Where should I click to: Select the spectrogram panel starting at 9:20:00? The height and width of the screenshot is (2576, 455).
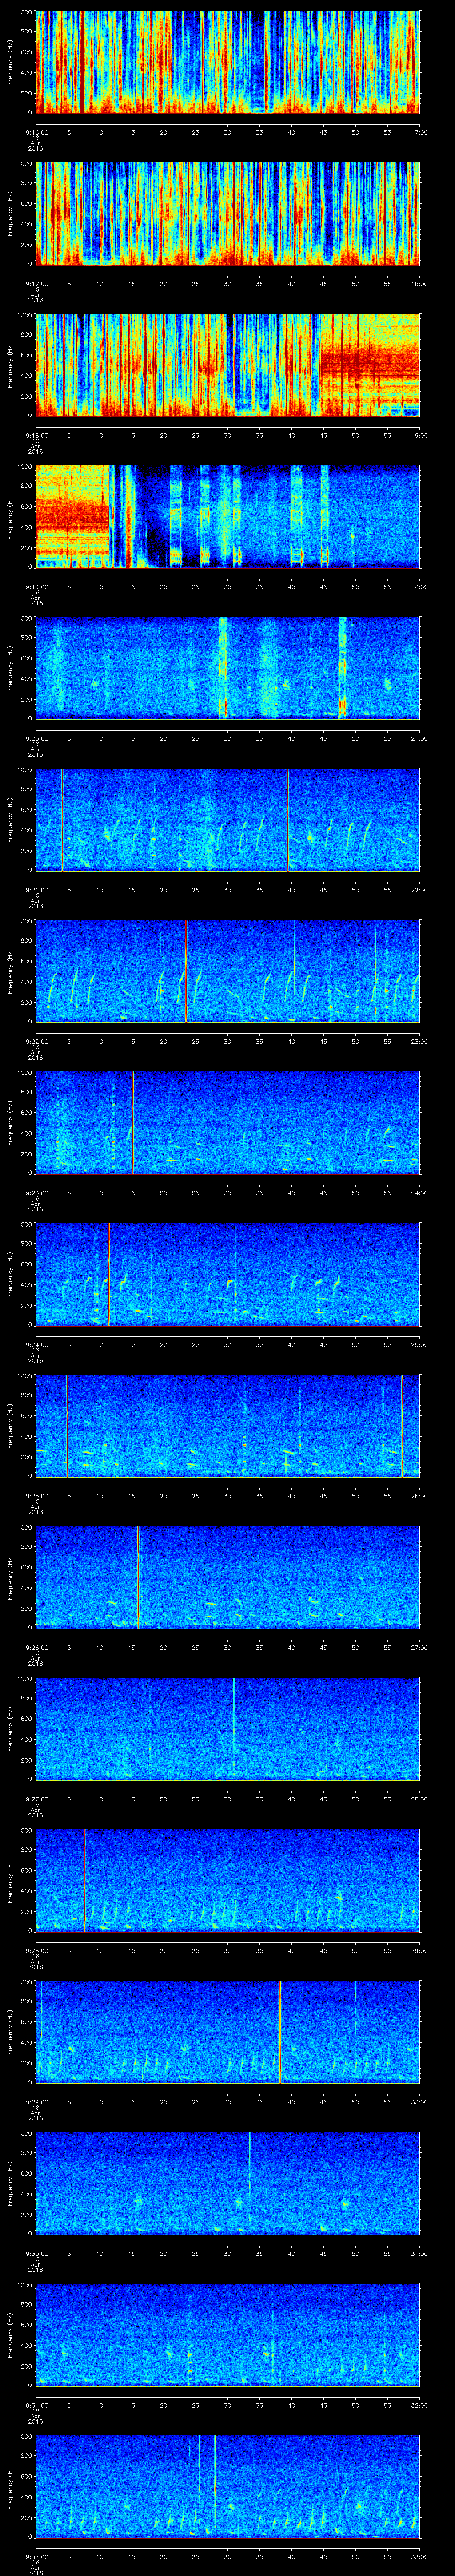[x=228, y=668]
